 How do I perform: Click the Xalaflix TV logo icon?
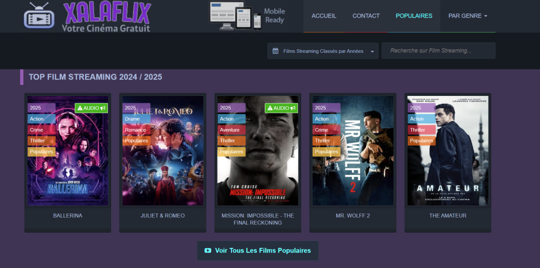39,16
